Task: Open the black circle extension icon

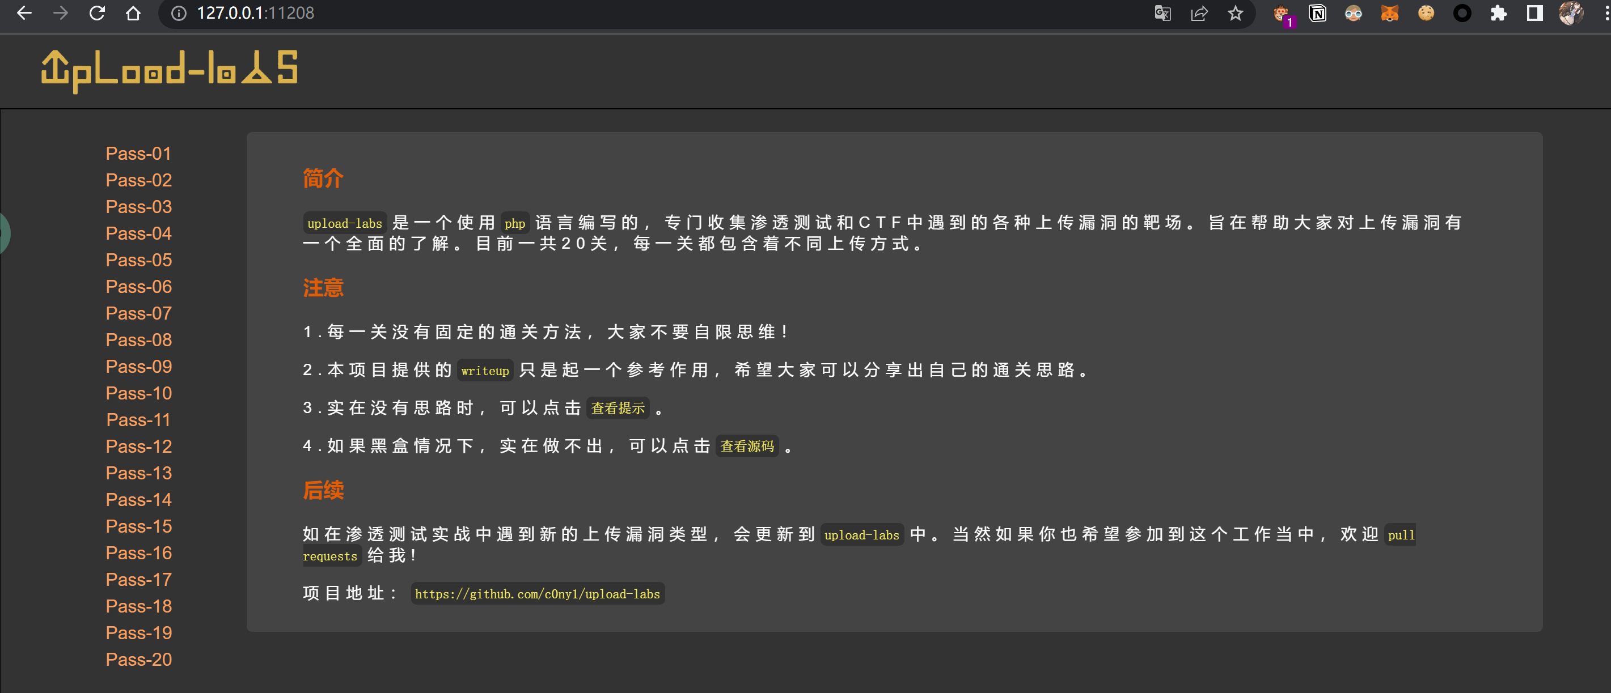Action: pos(1462,13)
